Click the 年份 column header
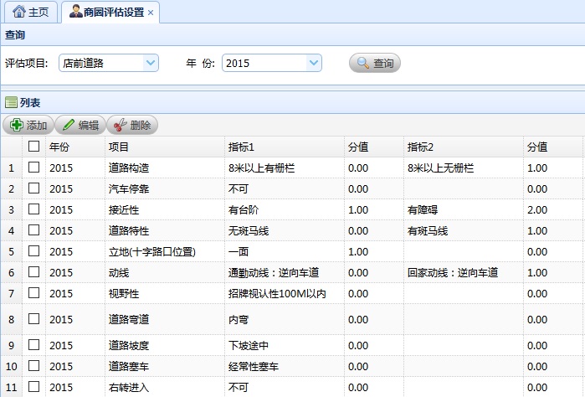 click(x=75, y=147)
